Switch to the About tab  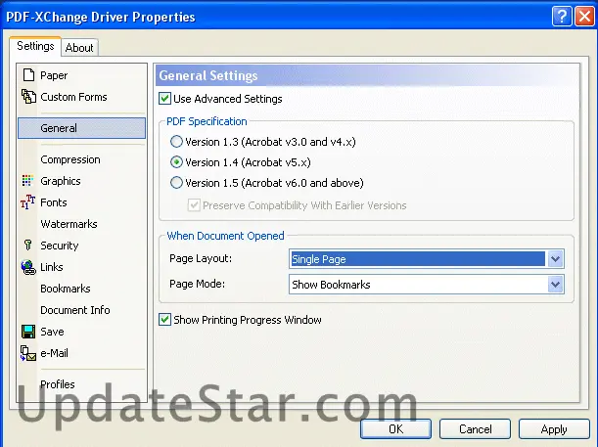[79, 48]
